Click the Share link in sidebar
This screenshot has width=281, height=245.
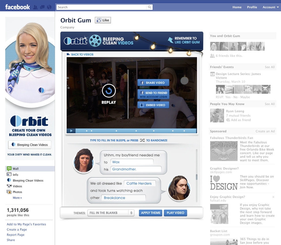[11, 240]
